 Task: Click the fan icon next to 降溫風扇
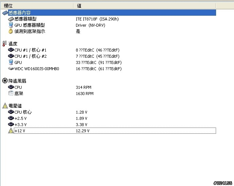click(5, 81)
